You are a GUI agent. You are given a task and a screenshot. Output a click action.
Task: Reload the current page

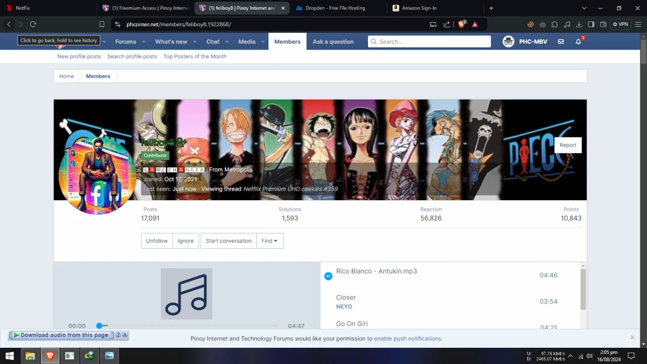click(33, 24)
